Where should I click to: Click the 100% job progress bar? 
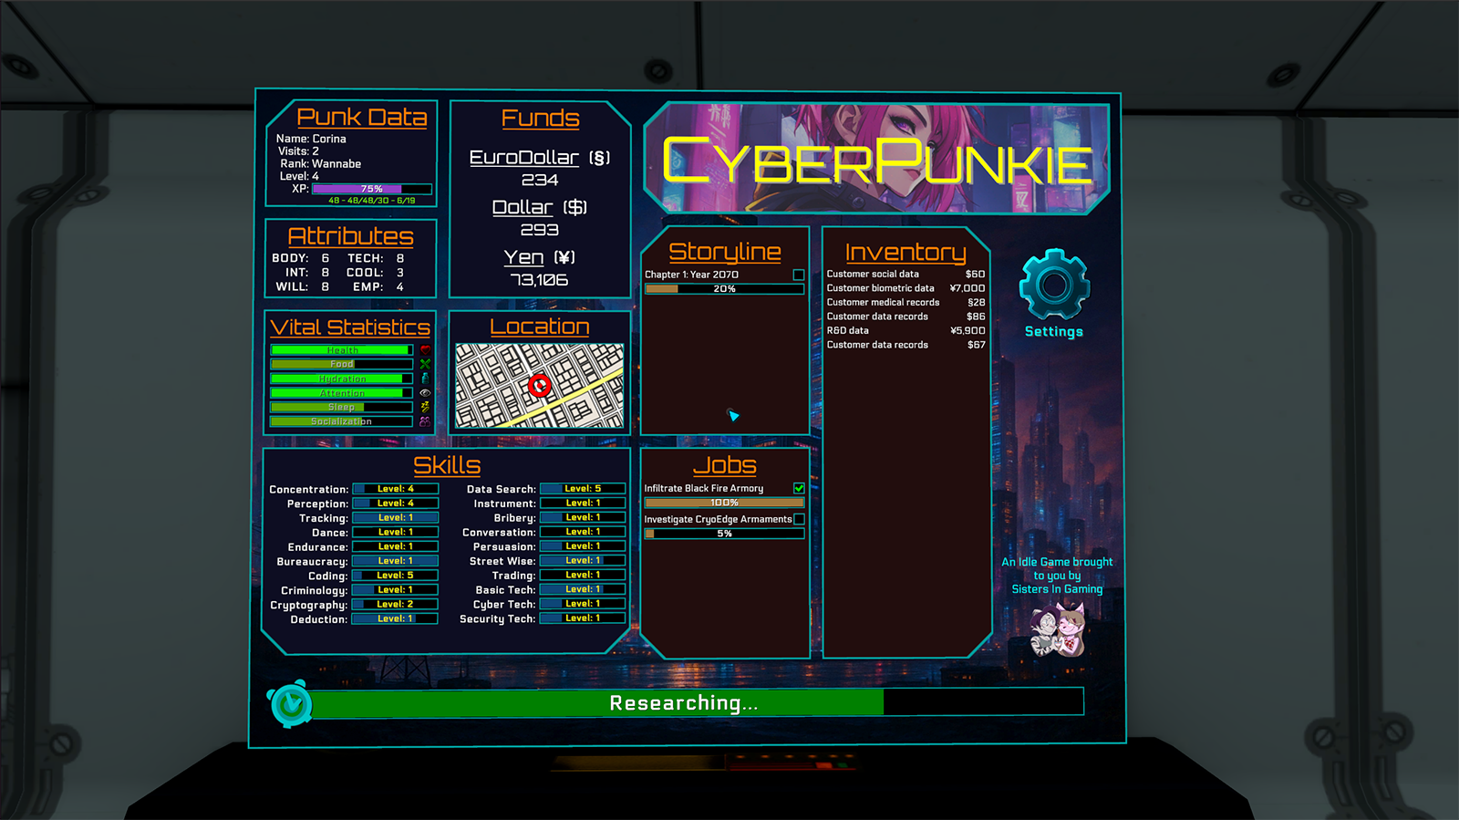724,503
